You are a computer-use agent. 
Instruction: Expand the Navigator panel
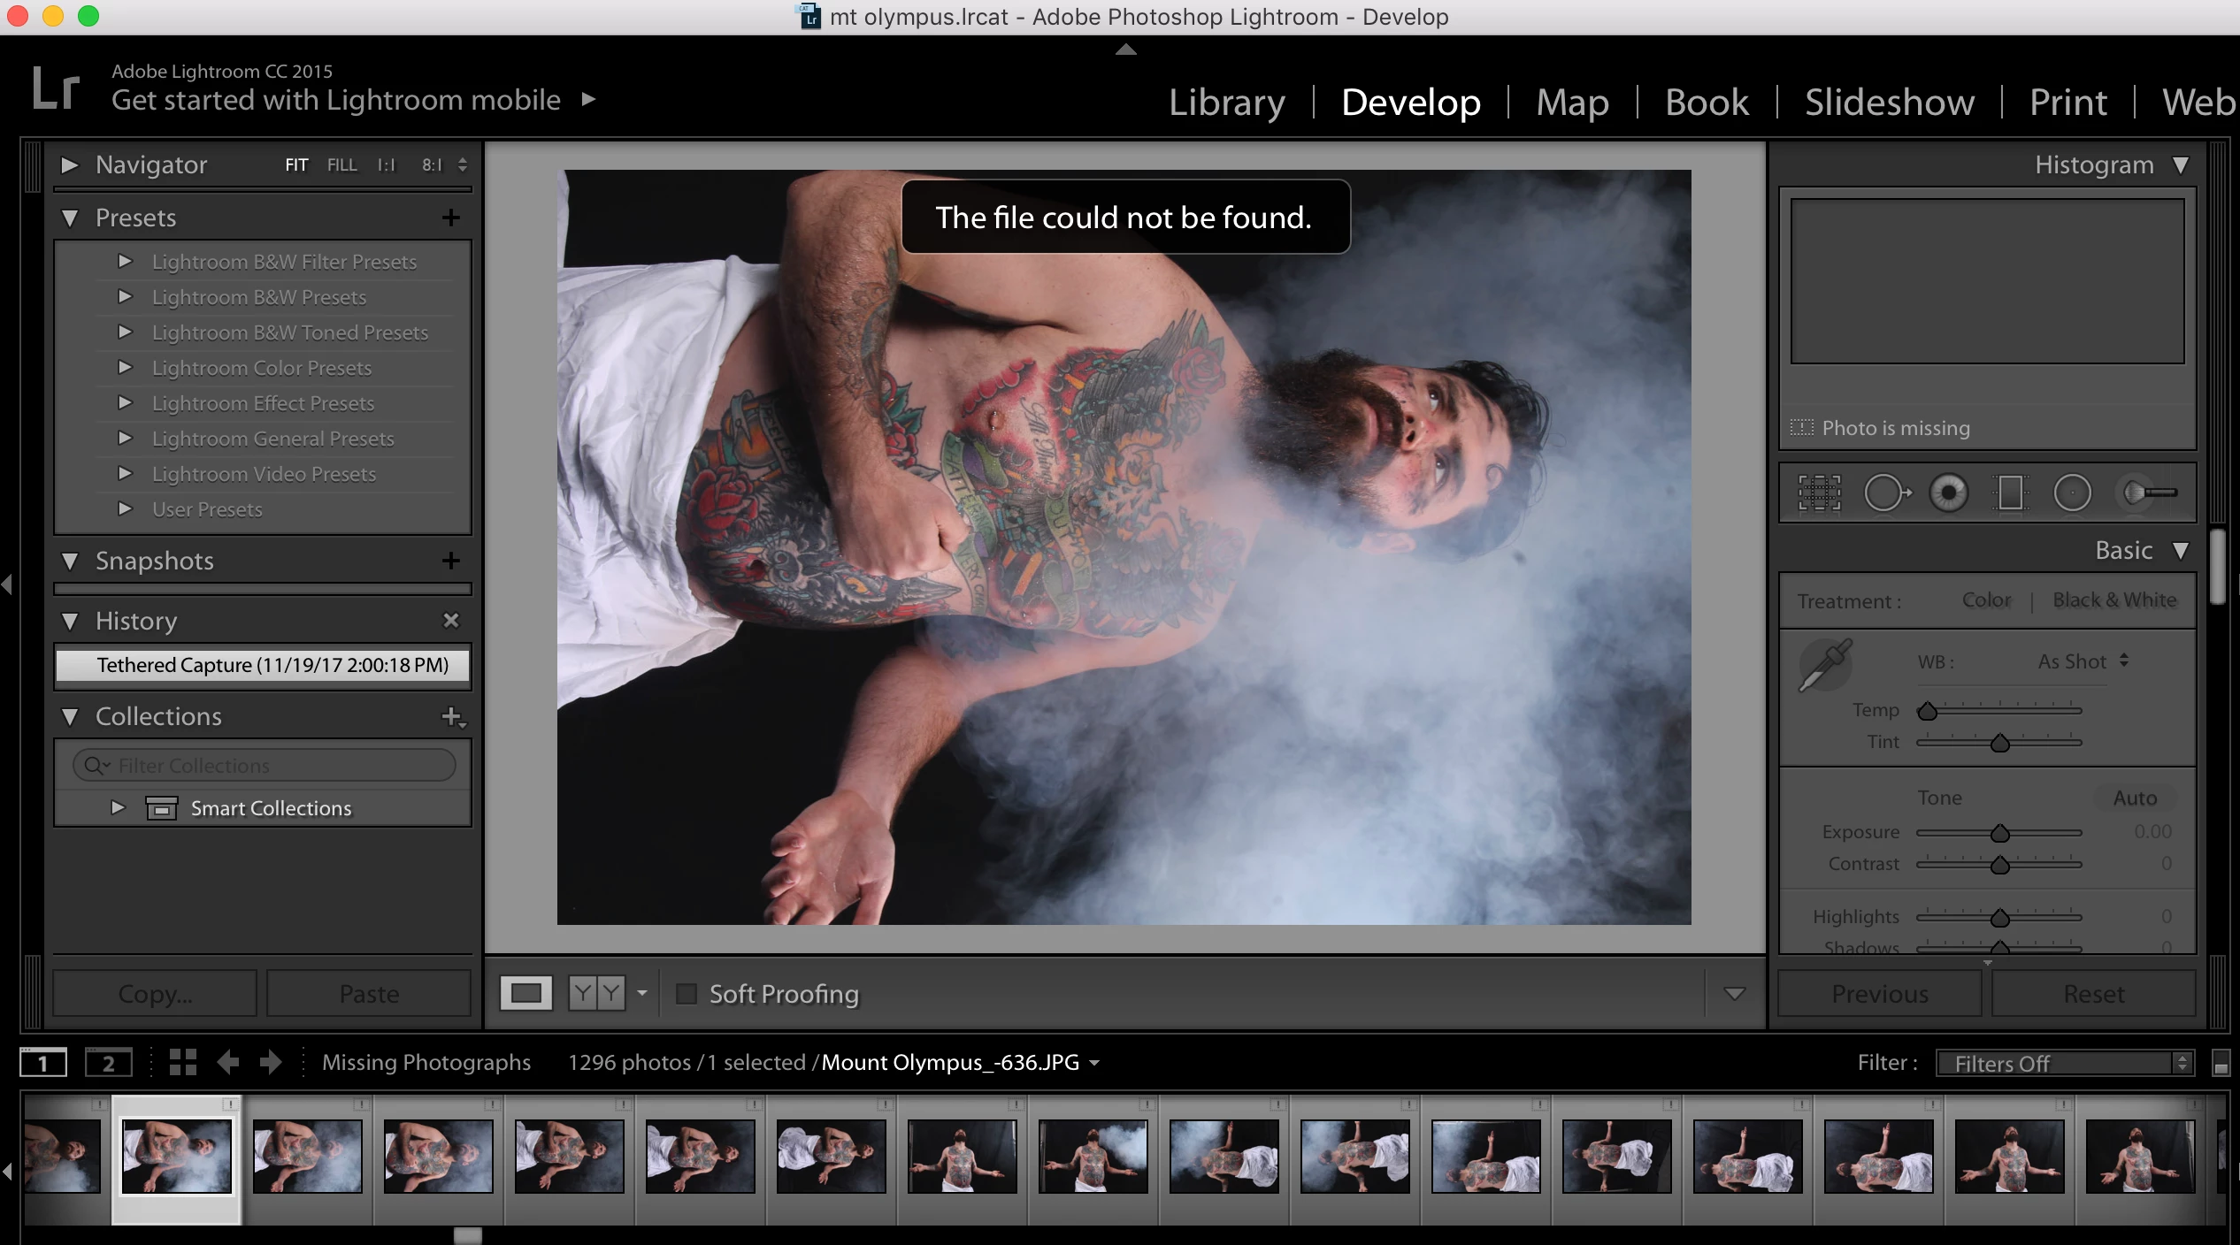[x=70, y=165]
